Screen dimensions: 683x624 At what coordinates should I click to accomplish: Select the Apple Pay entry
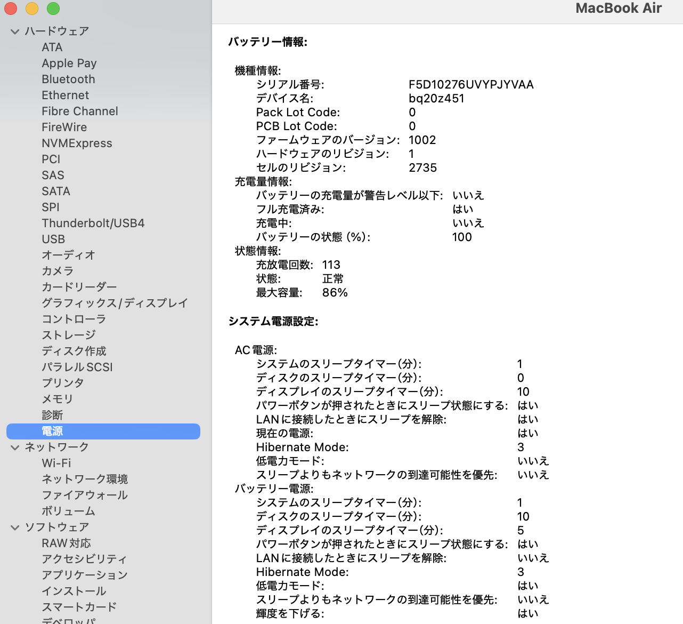tap(69, 63)
